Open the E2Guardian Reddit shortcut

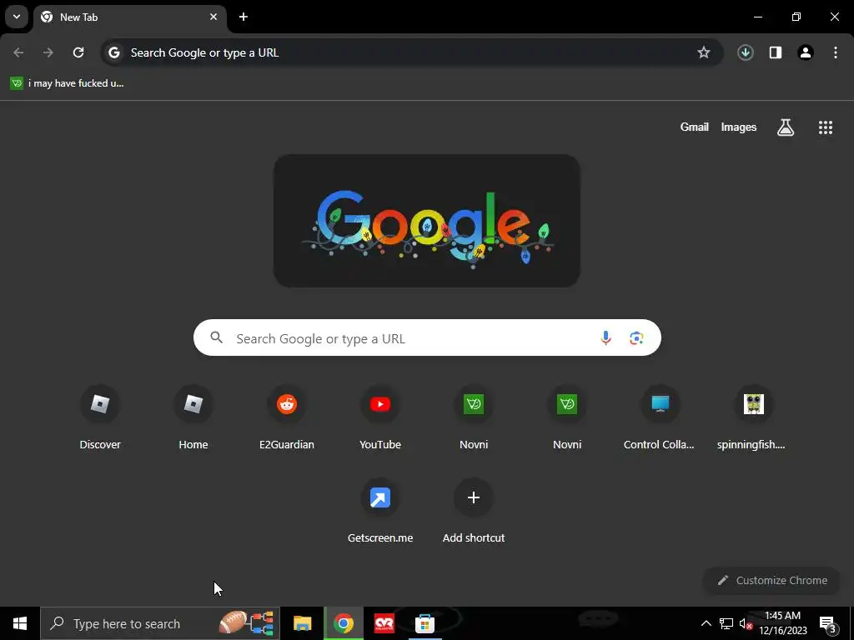tap(287, 419)
